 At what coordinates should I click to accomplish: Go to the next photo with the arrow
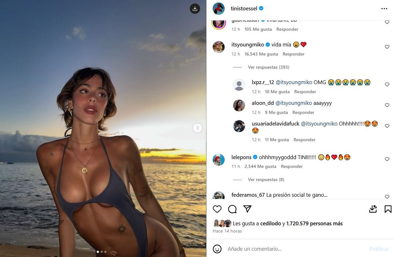click(x=197, y=128)
